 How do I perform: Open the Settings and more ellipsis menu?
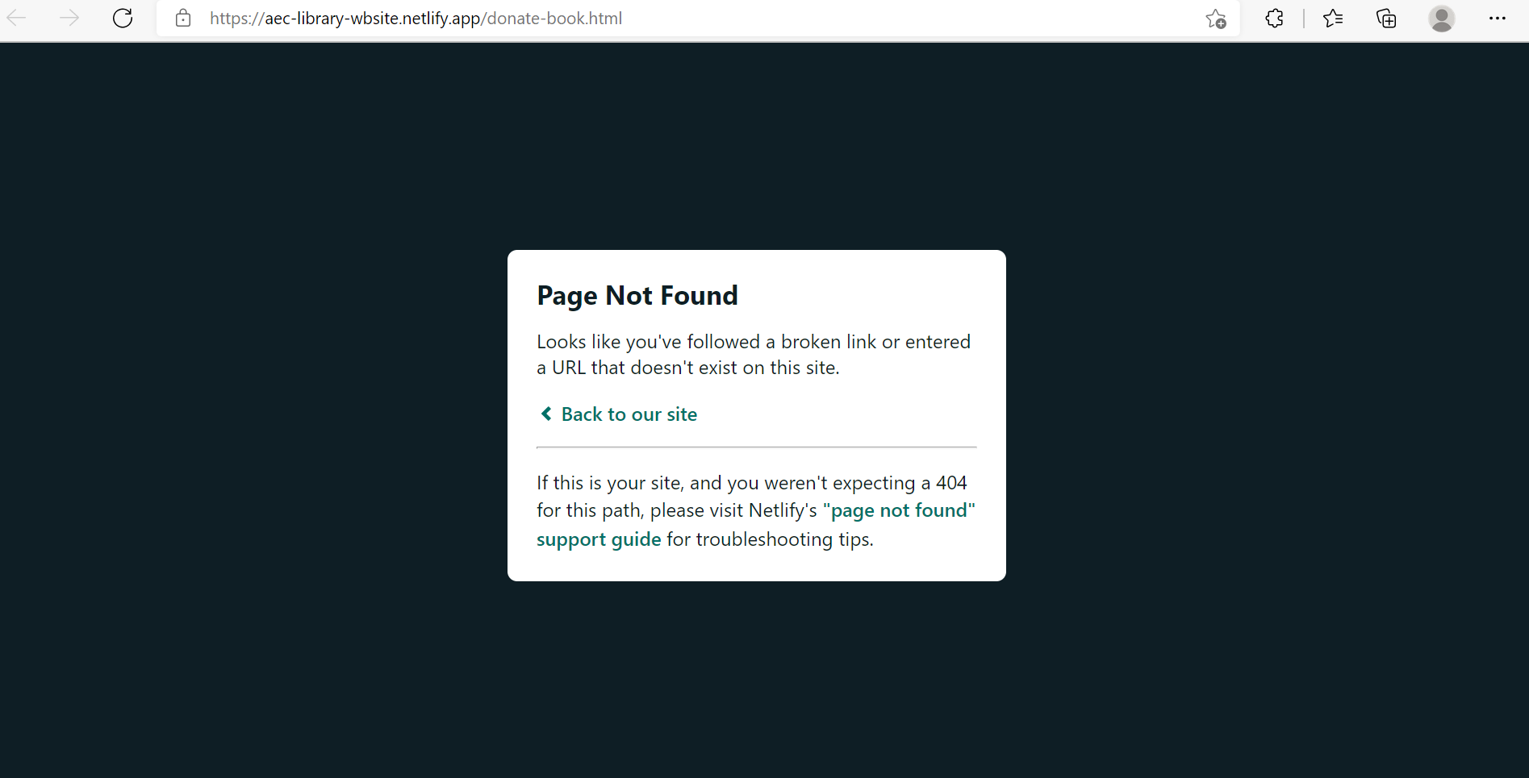[1498, 18]
